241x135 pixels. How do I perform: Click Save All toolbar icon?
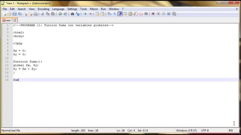click(20, 14)
